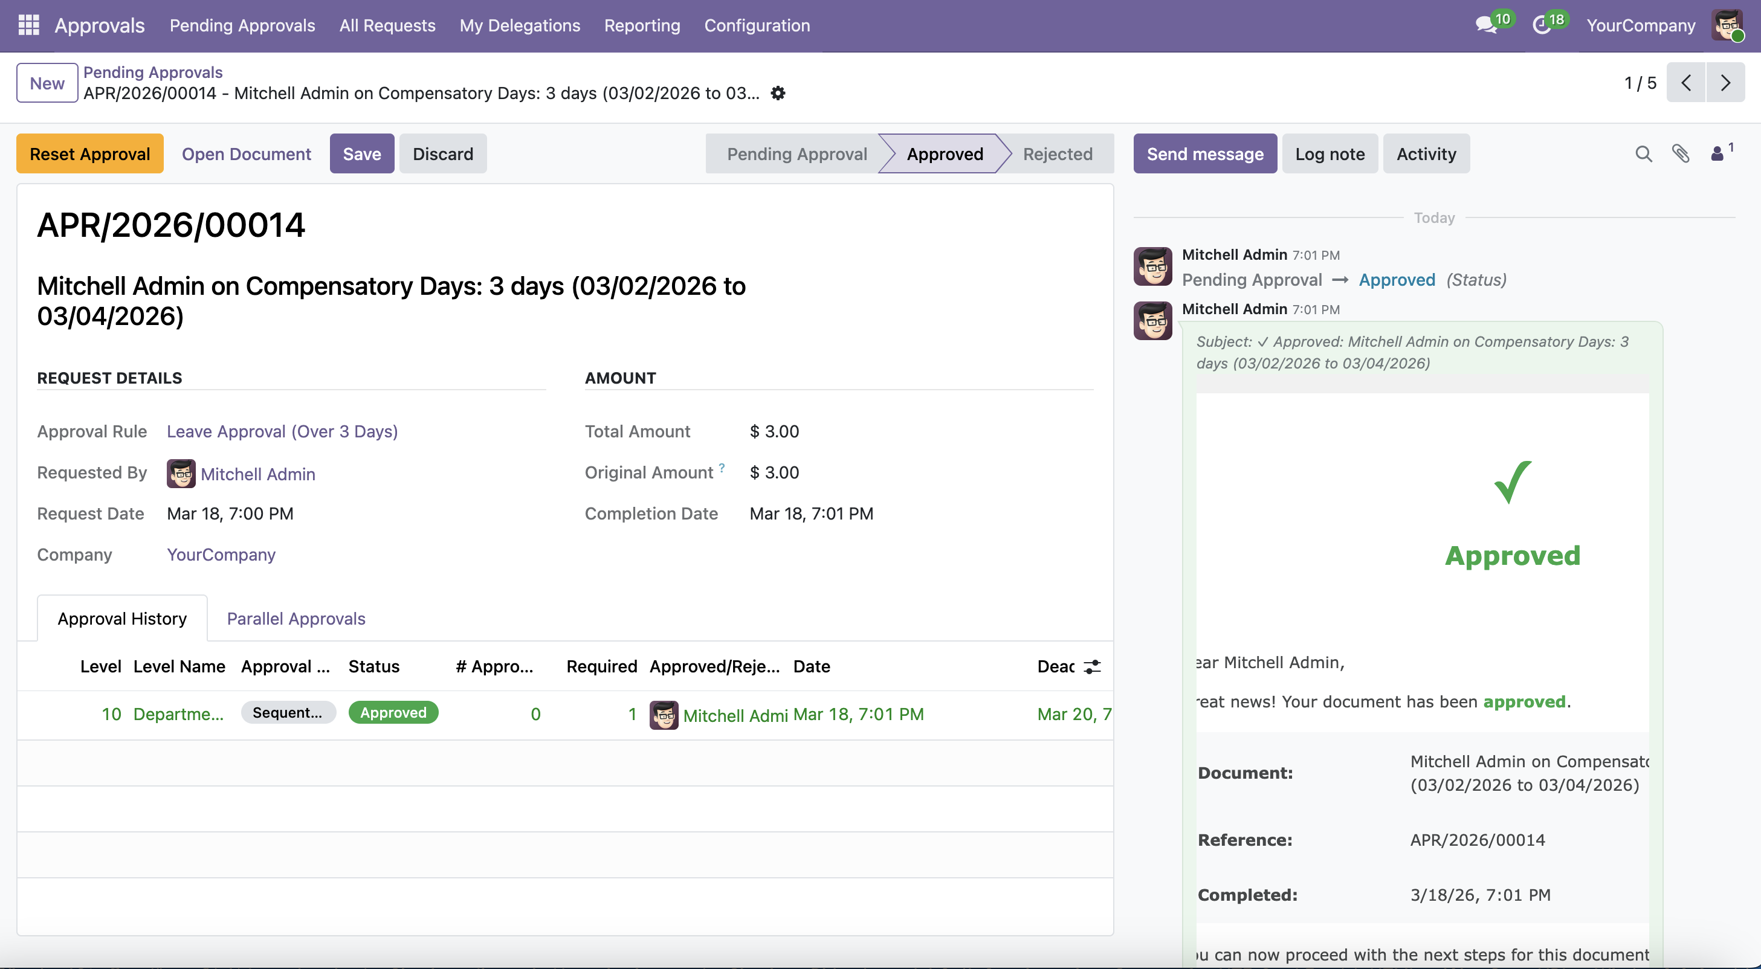Search chatter messages with magnifier icon

click(x=1643, y=154)
